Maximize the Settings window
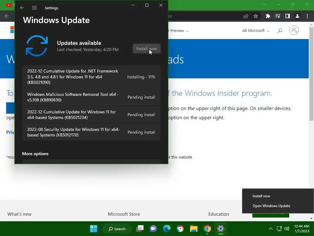The height and width of the screenshot is (236, 314). tap(147, 5)
